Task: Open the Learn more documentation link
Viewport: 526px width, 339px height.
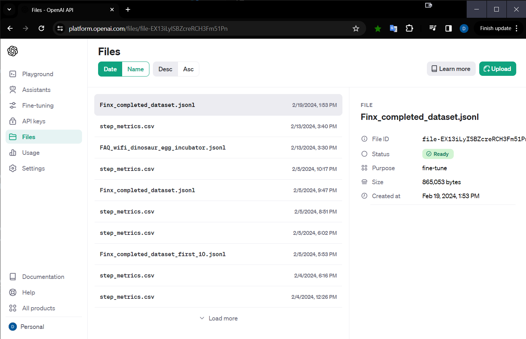Action: tap(451, 68)
